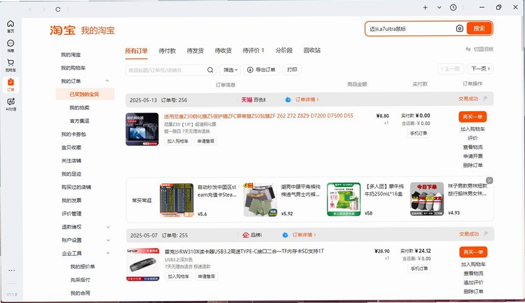Focus the order search input field
This screenshot has height=303, width=525.
tap(166, 70)
